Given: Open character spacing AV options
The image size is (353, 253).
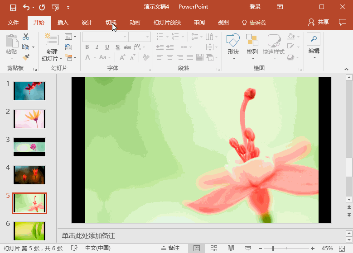Looking at the screenshot, I should [139, 47].
